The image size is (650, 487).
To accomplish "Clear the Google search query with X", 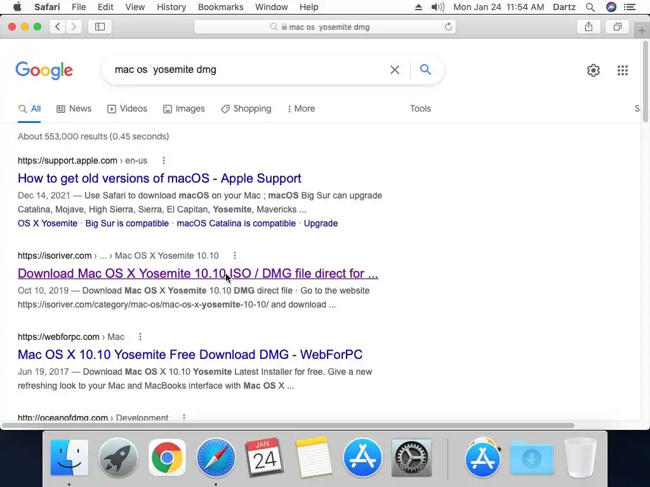I will [x=395, y=70].
